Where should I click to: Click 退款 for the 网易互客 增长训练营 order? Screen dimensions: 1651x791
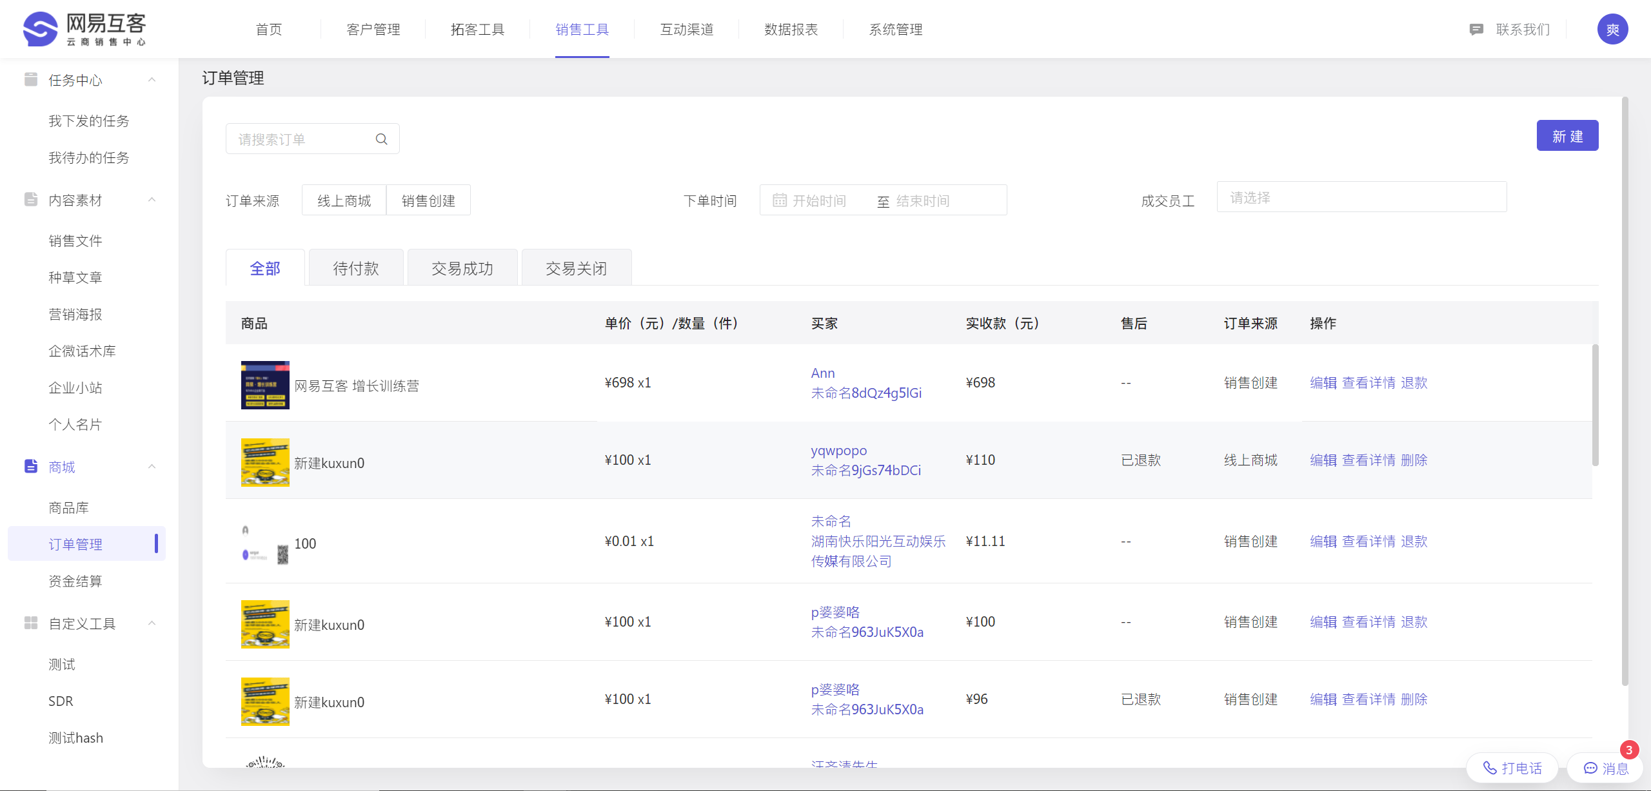coord(1414,382)
